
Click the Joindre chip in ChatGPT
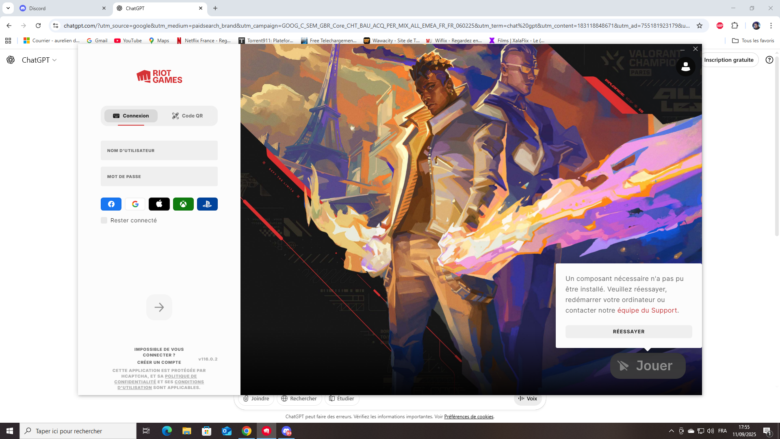click(256, 399)
